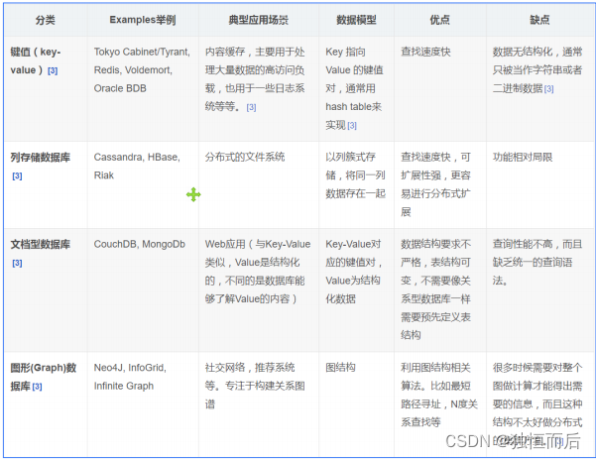Click the '数据无结构化，通常' line

coord(537,52)
